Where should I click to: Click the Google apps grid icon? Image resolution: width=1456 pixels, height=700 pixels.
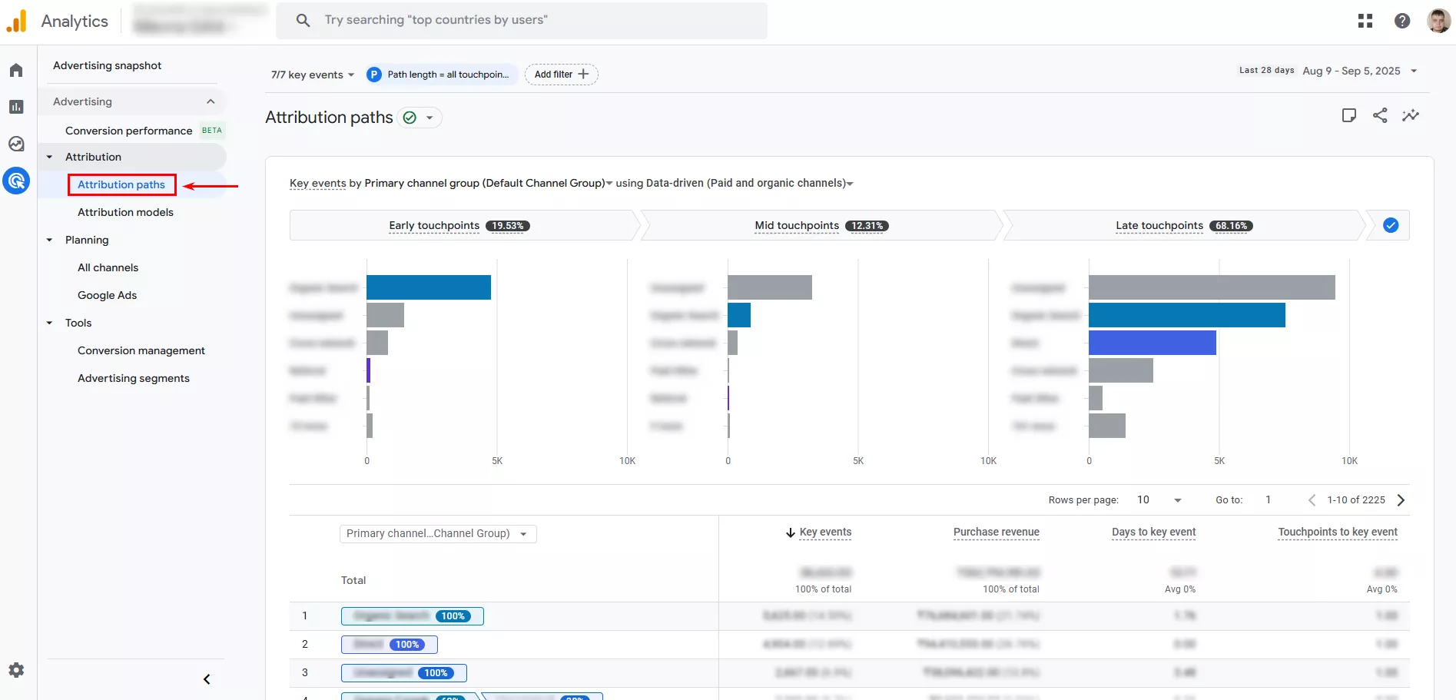[x=1365, y=21]
